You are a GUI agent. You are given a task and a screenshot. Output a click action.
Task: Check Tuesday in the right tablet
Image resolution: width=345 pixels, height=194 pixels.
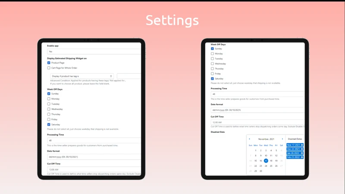(212, 59)
